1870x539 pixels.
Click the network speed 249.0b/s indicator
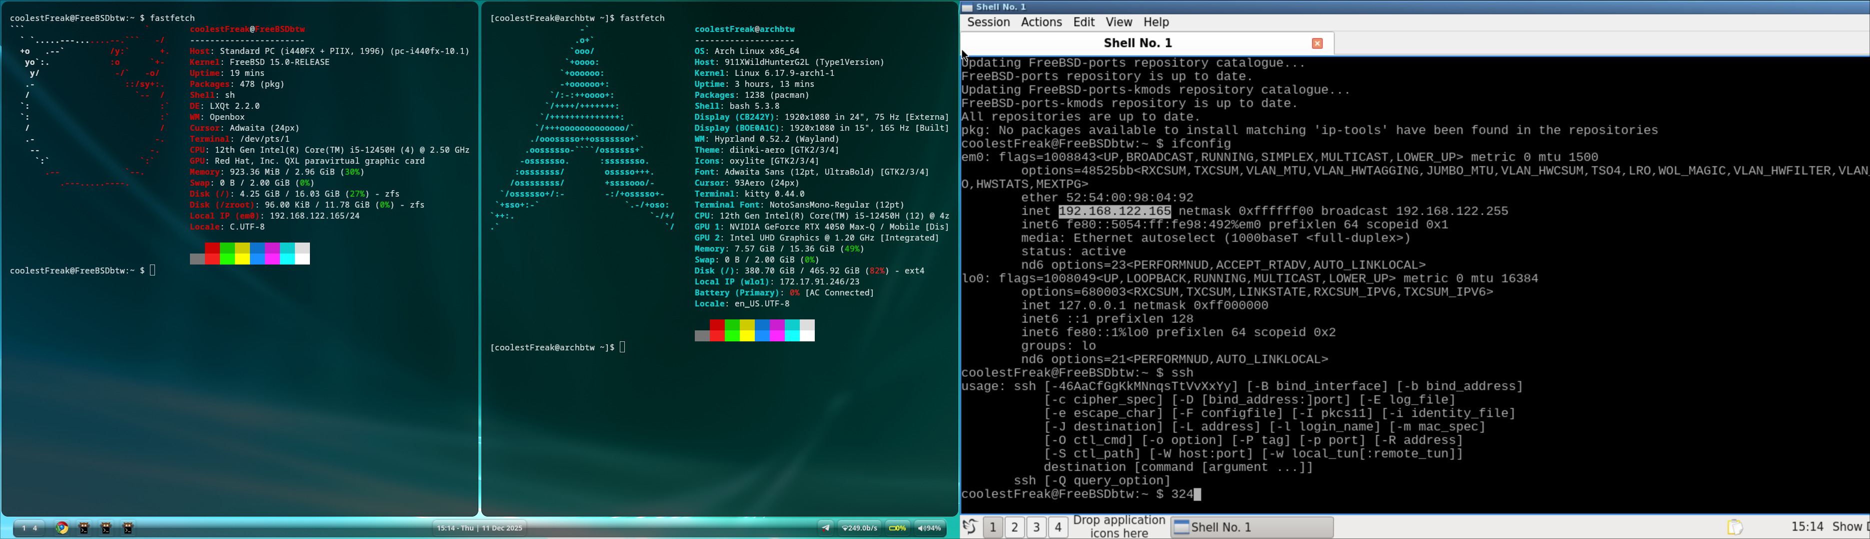859,528
